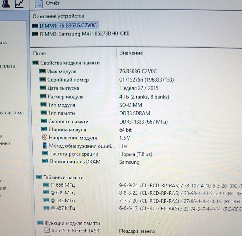Select the Серийный номер field
242x236 pixels.
point(68,80)
